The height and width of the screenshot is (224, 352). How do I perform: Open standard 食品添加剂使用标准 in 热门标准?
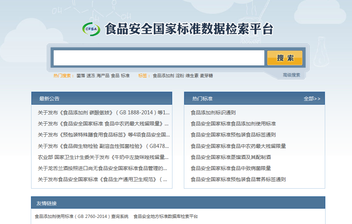[x=233, y=124]
